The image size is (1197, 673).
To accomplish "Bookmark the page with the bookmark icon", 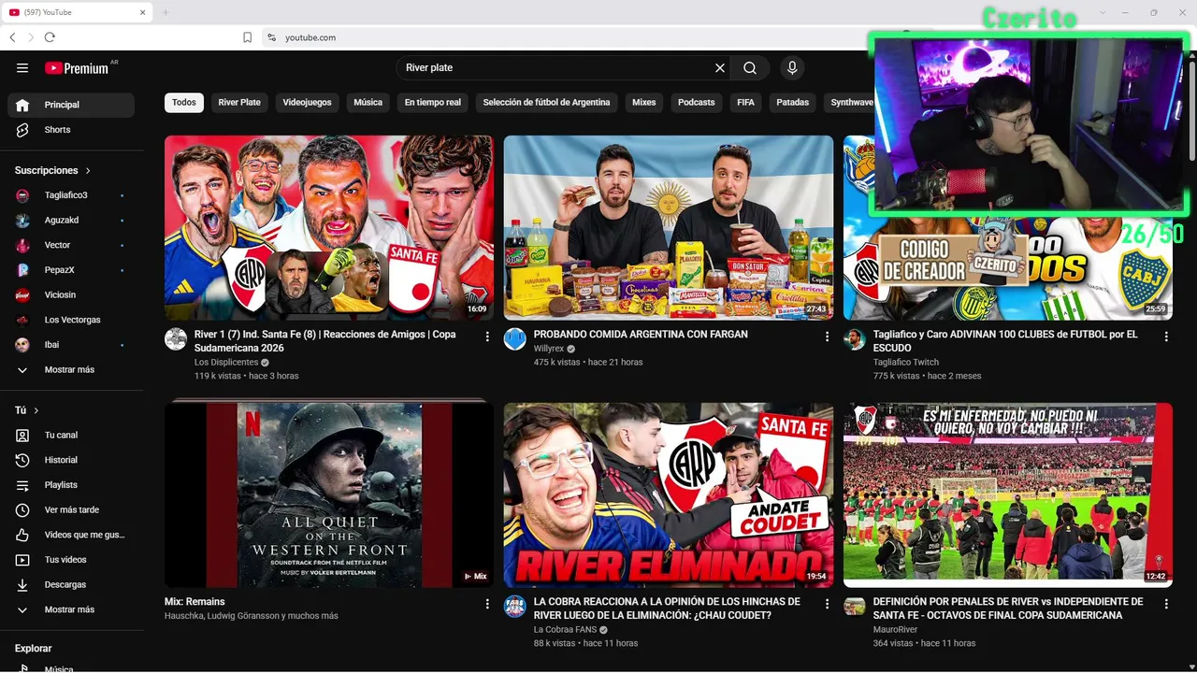I will (x=248, y=37).
